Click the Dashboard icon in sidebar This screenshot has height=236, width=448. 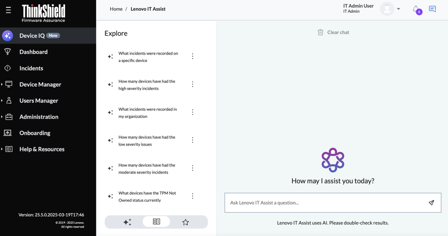coord(8,52)
